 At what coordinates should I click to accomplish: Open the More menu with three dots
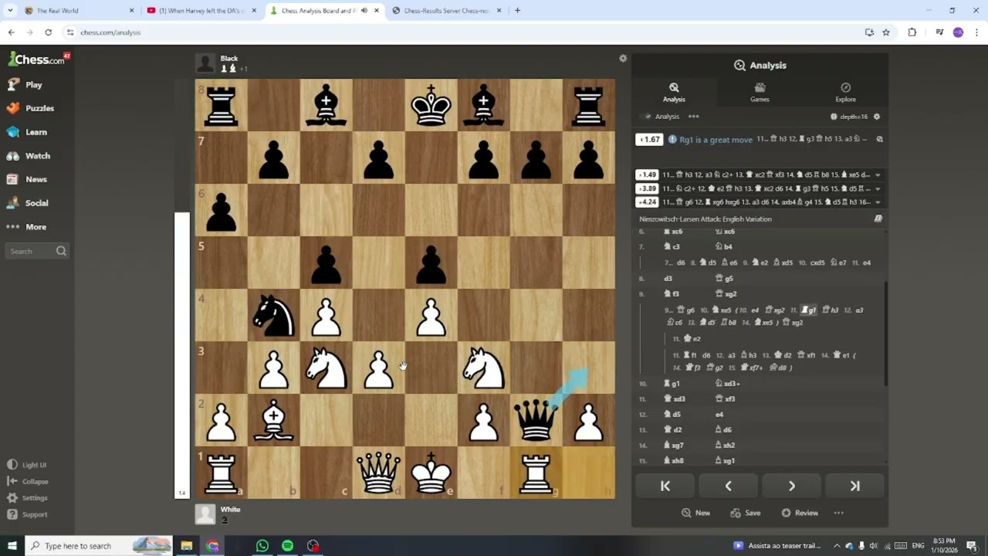(x=26, y=227)
